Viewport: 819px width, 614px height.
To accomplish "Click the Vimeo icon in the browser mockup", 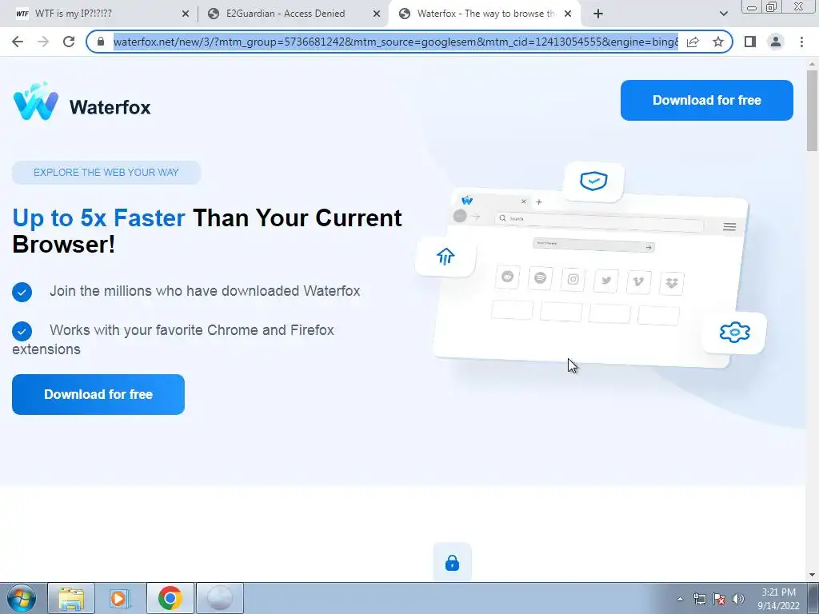I will pyautogui.click(x=638, y=282).
